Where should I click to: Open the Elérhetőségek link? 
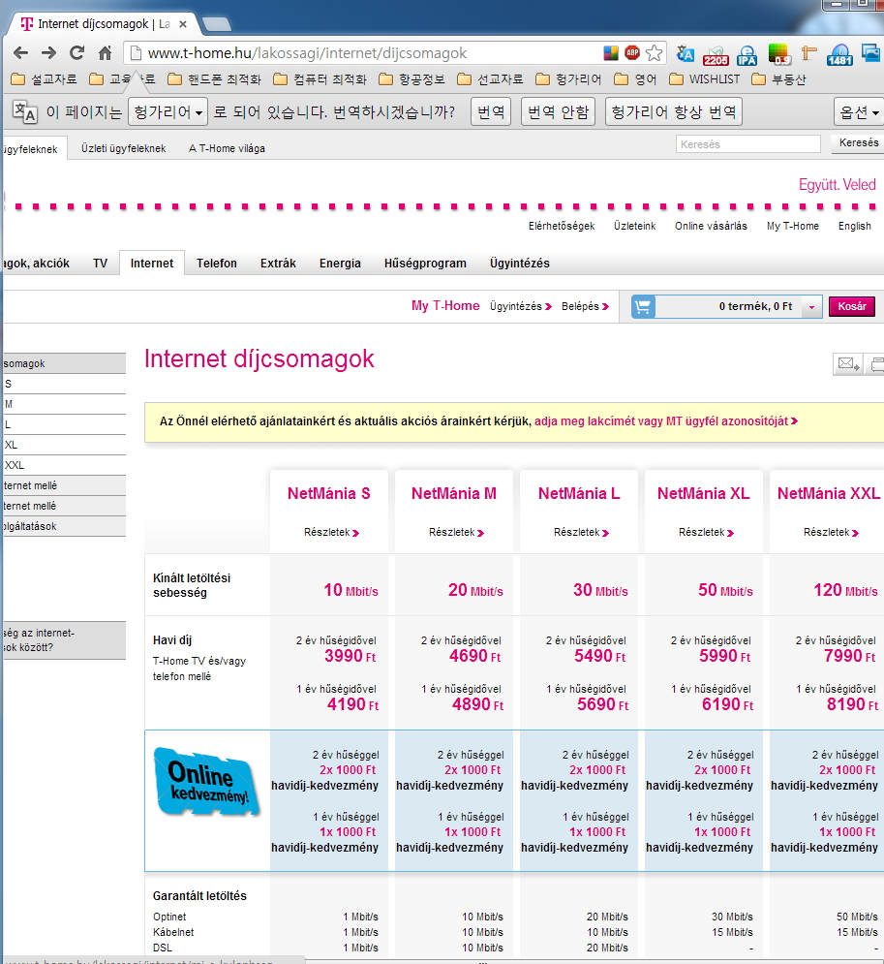(x=562, y=226)
